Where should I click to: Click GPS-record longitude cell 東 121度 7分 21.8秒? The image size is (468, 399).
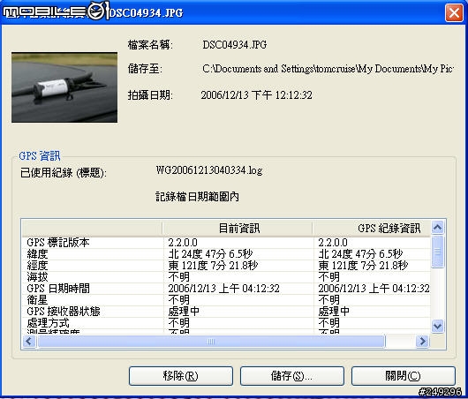tap(363, 266)
